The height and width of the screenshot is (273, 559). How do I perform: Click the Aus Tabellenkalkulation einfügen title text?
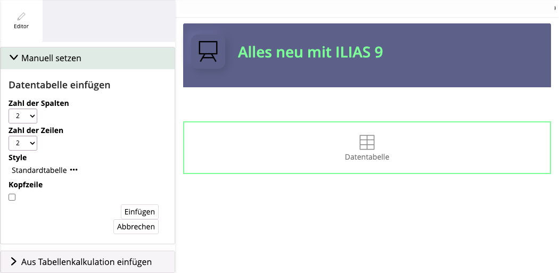(x=86, y=262)
